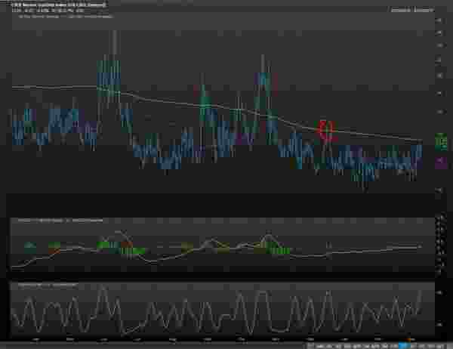Click the final oscillator peak at far right
The image size is (453, 349).
click(419, 290)
